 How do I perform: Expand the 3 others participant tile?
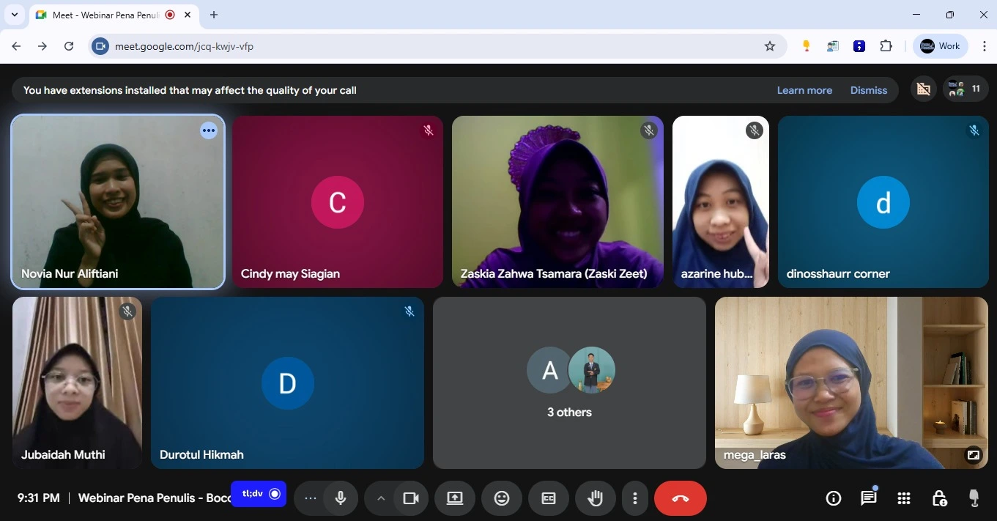click(569, 383)
